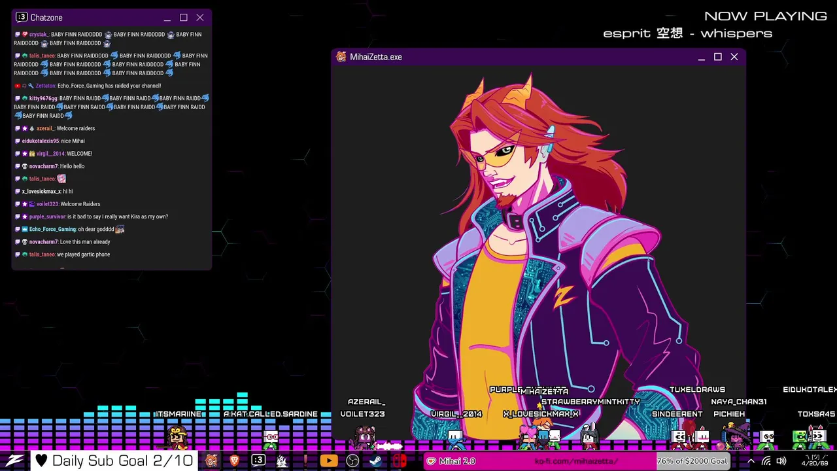Maximize the MihaiZetta.exe window

tap(718, 57)
